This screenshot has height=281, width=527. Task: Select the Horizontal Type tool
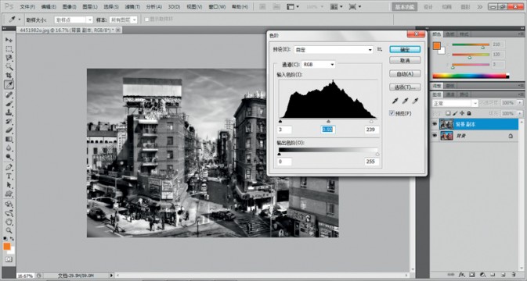point(9,176)
